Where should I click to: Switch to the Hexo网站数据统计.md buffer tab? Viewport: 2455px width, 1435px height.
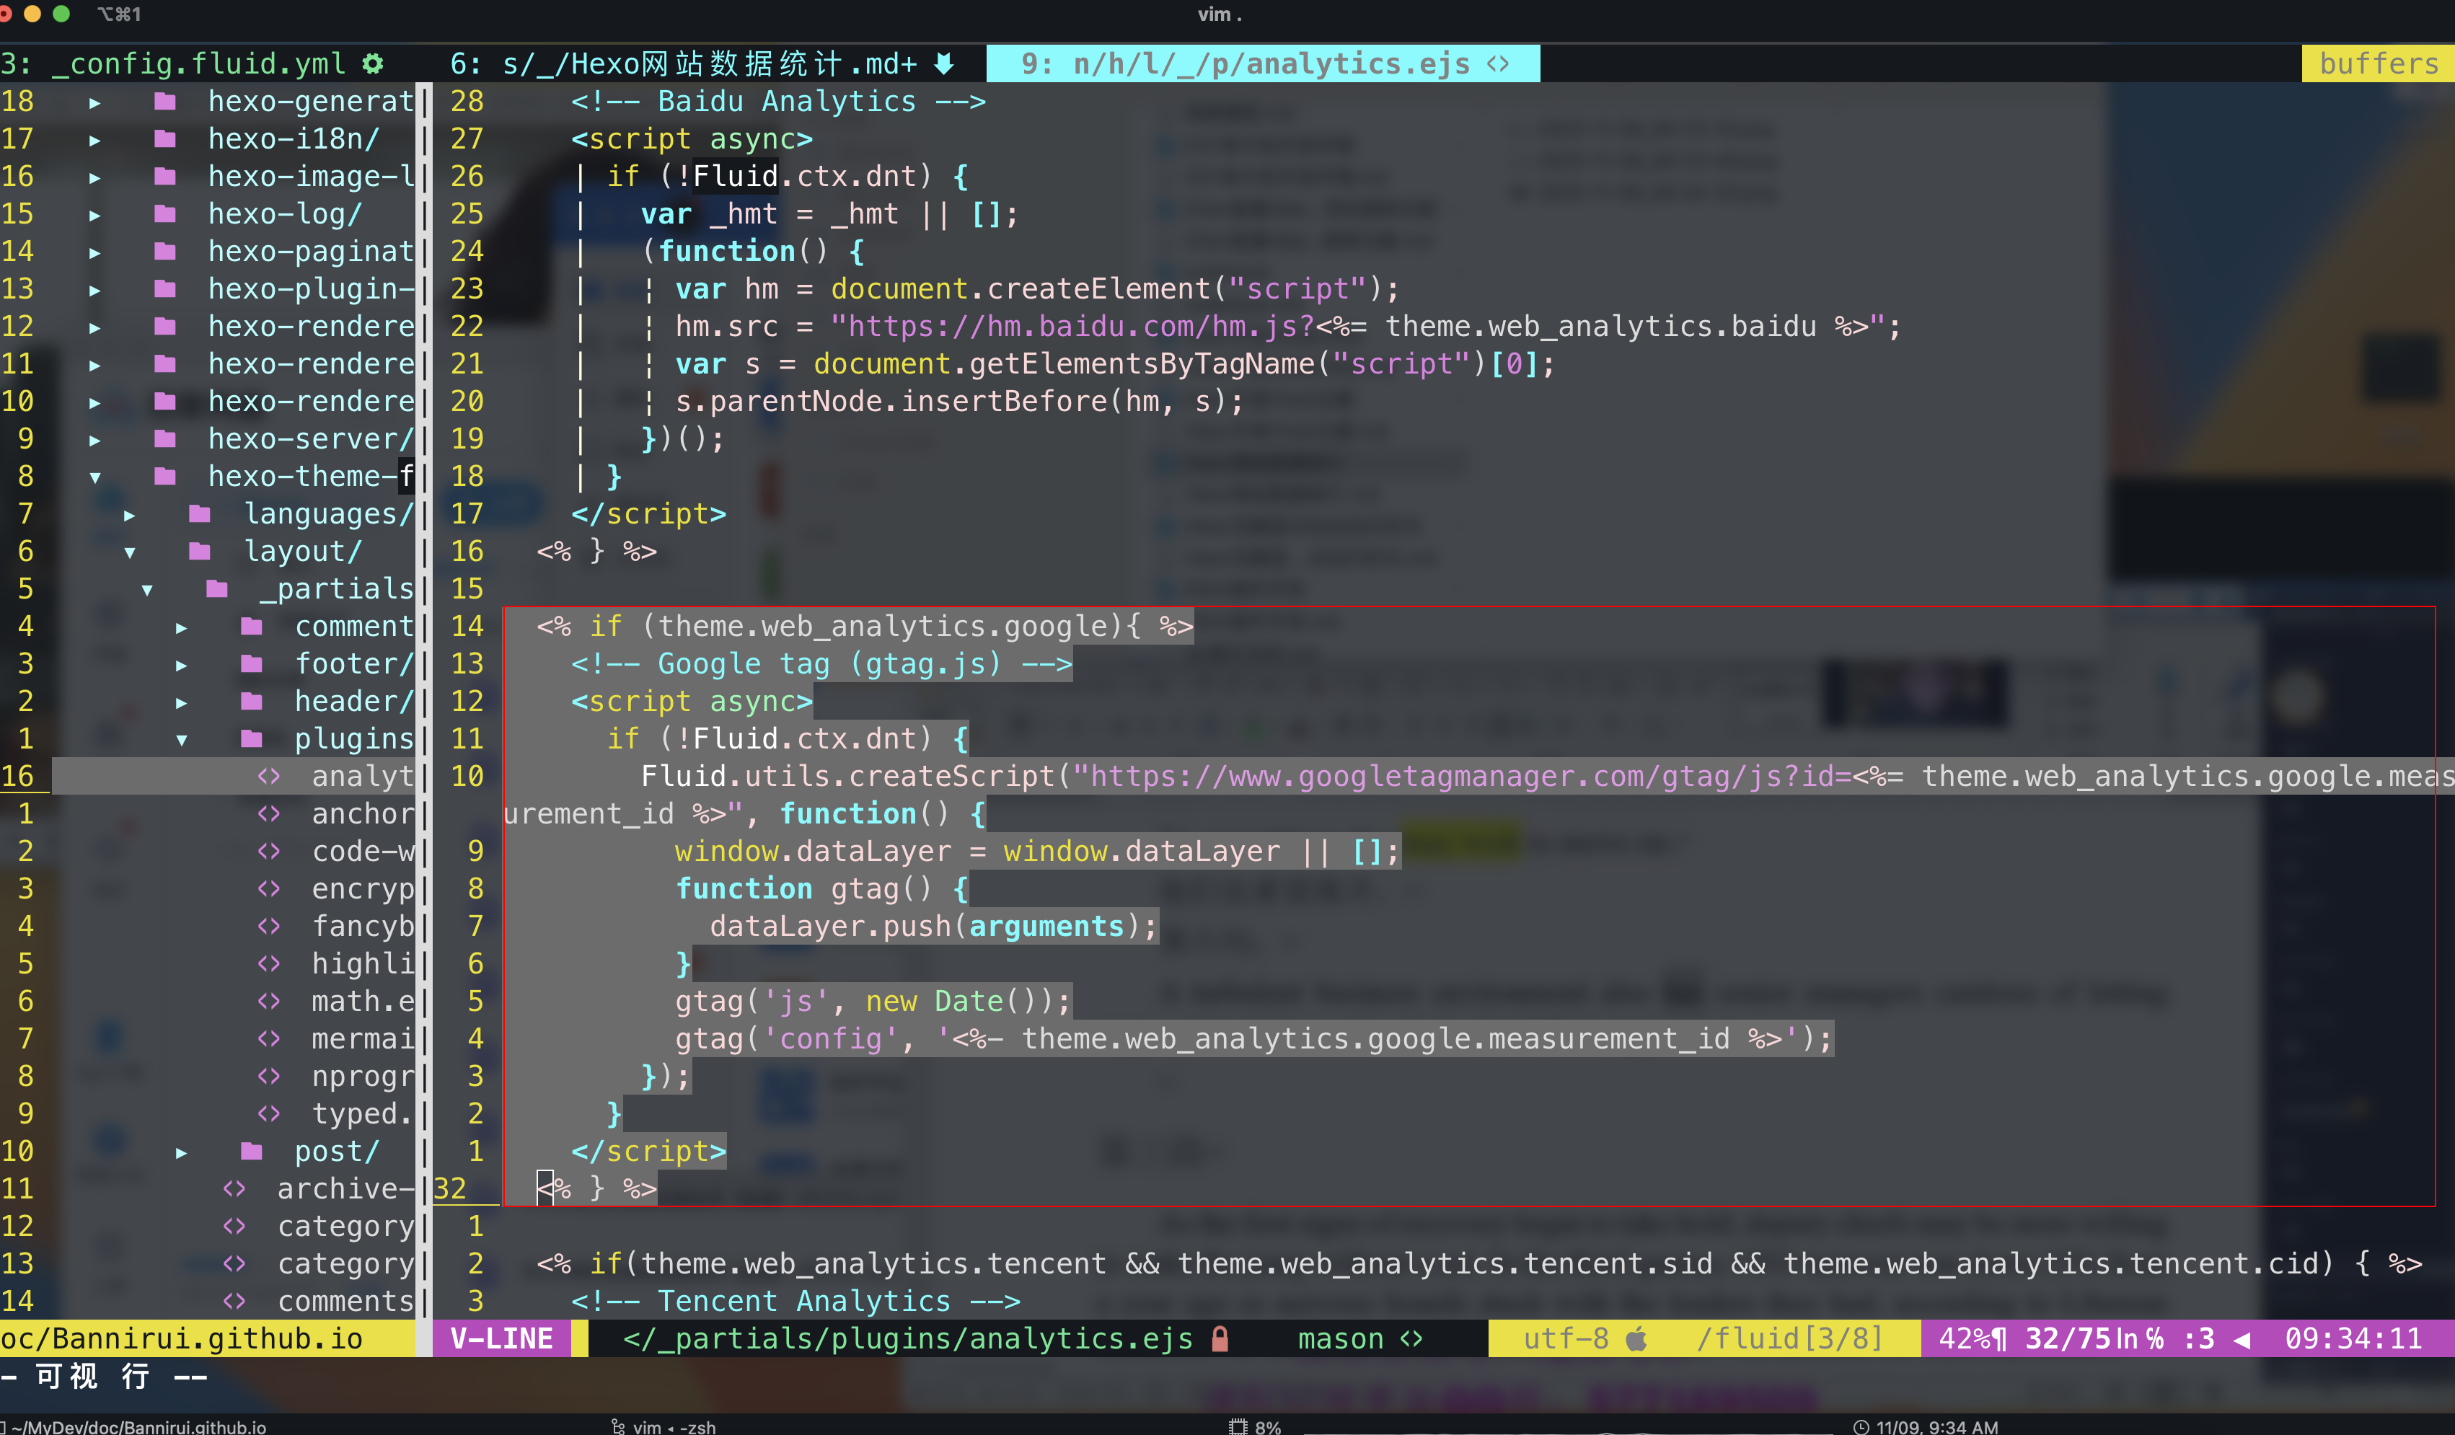pos(702,64)
